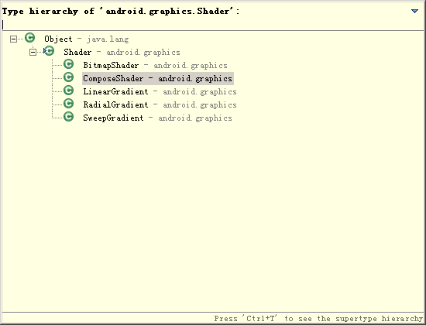Image resolution: width=426 pixels, height=325 pixels.
Task: Select SweepGradient in the tree
Action: point(157,118)
